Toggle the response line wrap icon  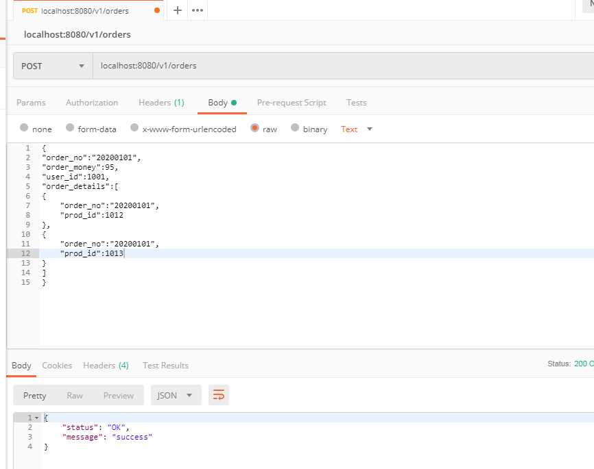[x=219, y=395]
